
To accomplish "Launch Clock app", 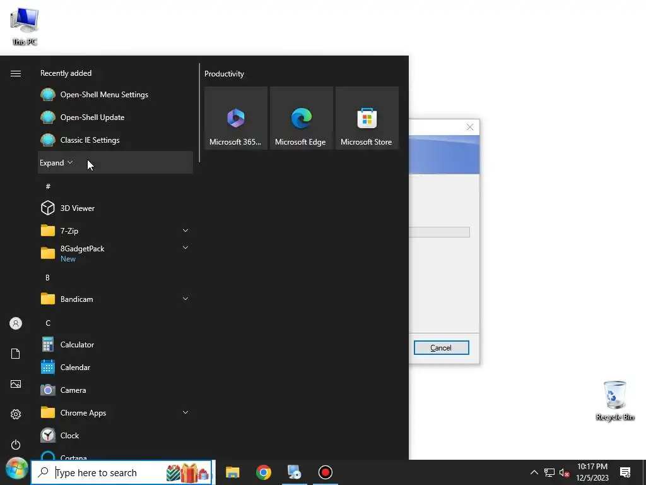I will tap(115, 435).
